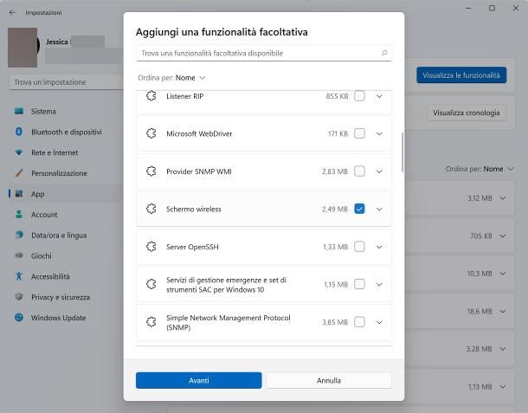Click the Rete e Internet sidebar icon
This screenshot has width=528, height=413.
[x=19, y=152]
